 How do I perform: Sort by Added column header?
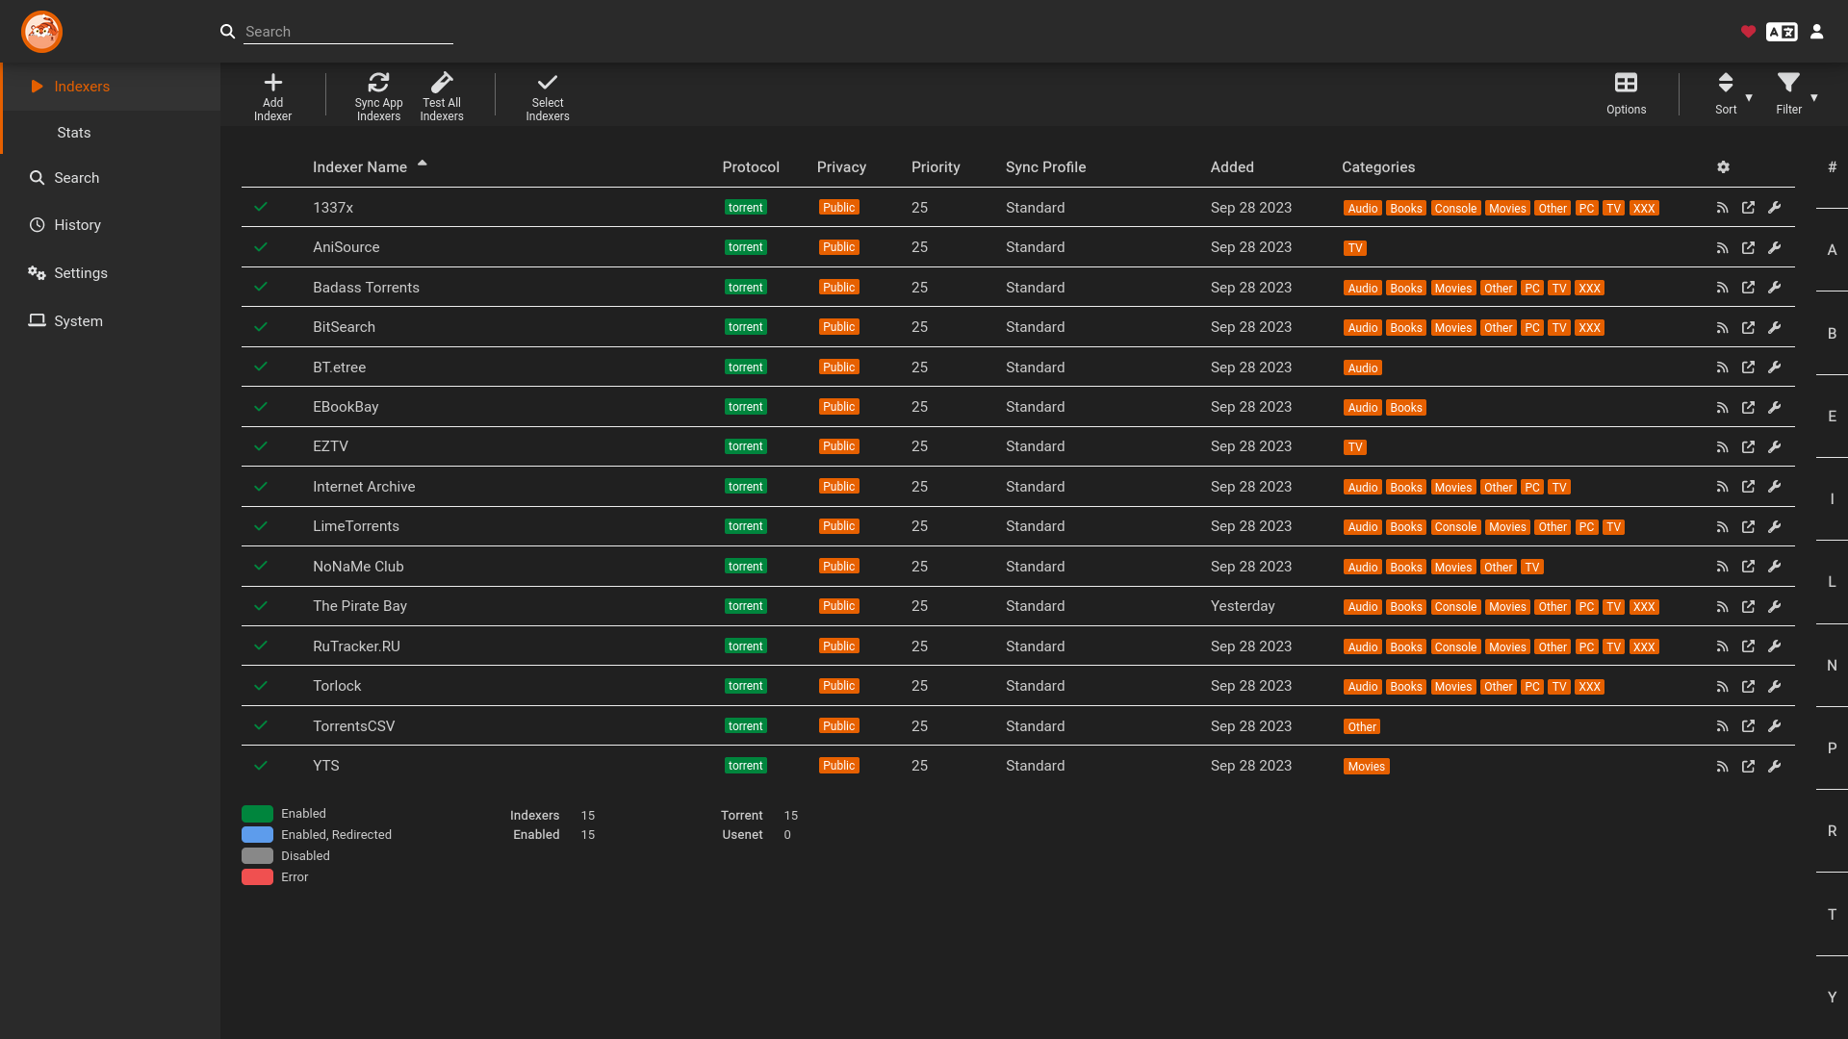pyautogui.click(x=1232, y=167)
